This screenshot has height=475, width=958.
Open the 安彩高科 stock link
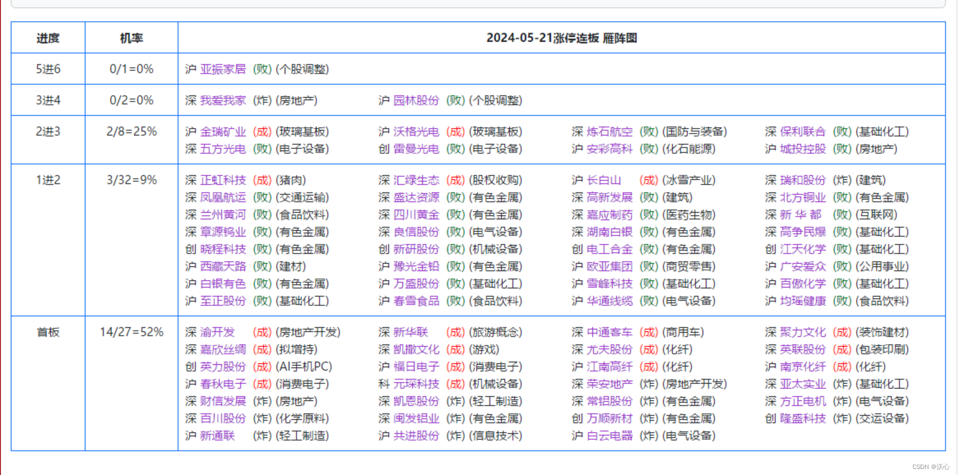pyautogui.click(x=610, y=149)
